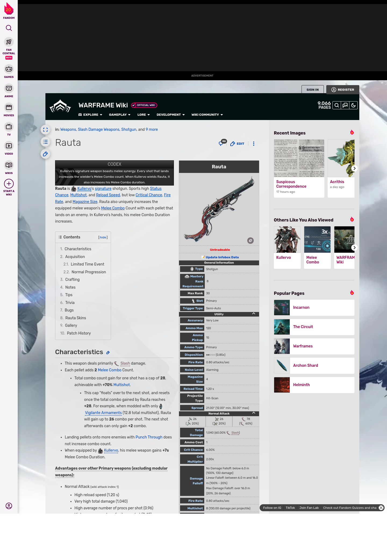This screenshot has width=387, height=537.
Task: Open the Acrithis recent image card
Action: 341,168
